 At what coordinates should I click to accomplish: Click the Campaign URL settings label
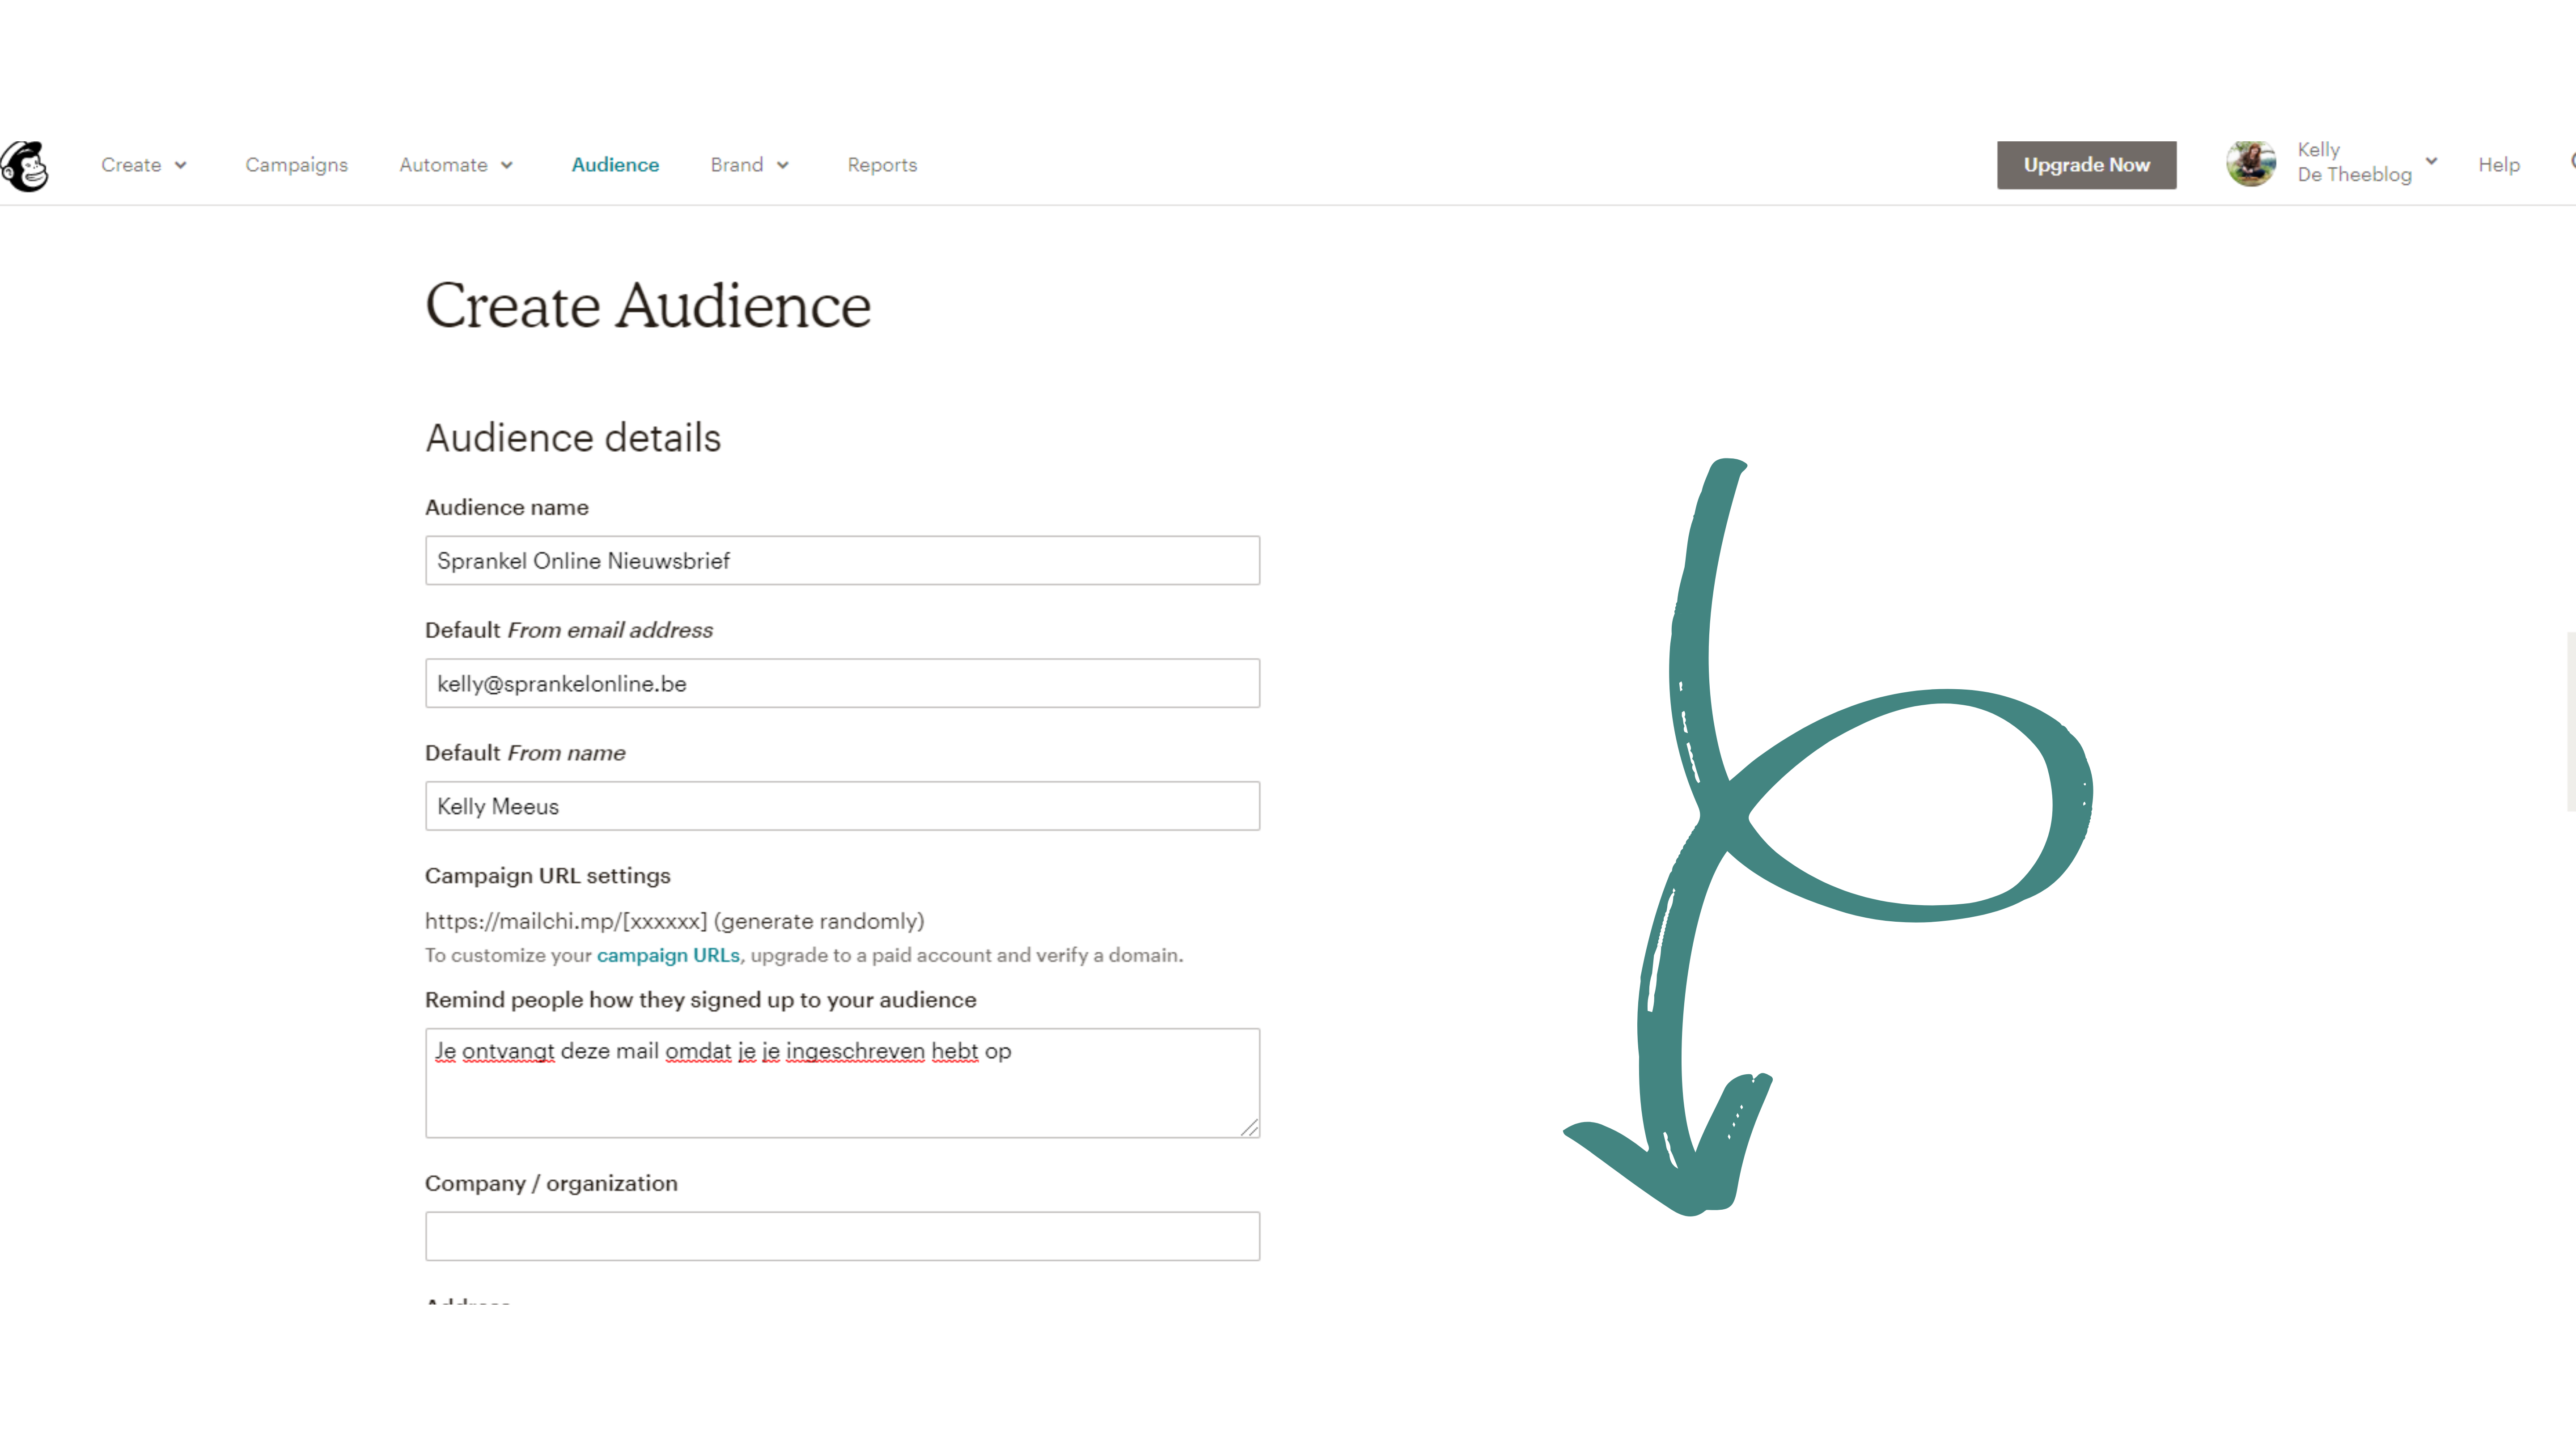click(x=548, y=876)
